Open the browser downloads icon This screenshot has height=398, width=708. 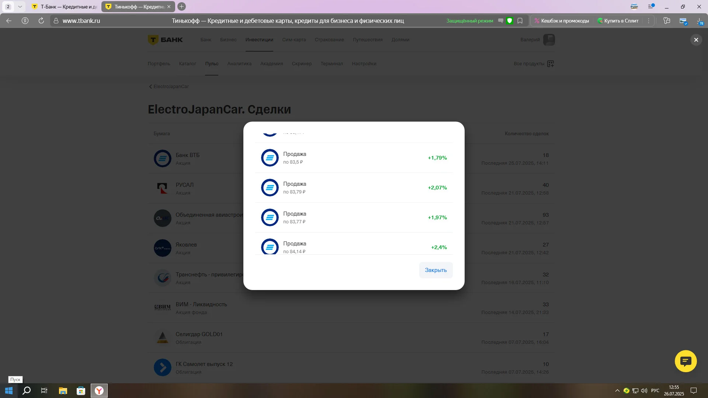point(700,21)
